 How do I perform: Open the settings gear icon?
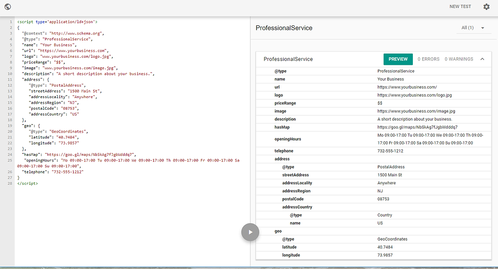pos(486,6)
